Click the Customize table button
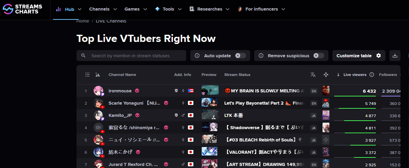 pos(359,56)
